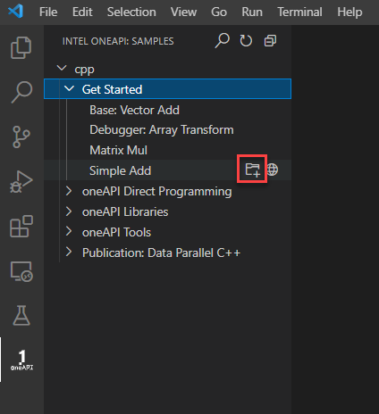Screen dimensions: 379x414
Task: Open the Terminal menu
Action: [x=299, y=12]
